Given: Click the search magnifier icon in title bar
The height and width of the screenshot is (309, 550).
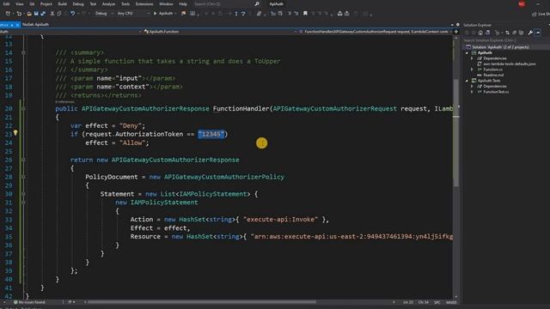Looking at the screenshot, I should coord(257,3).
